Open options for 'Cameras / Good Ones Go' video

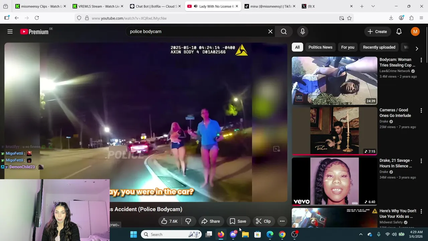(421, 110)
